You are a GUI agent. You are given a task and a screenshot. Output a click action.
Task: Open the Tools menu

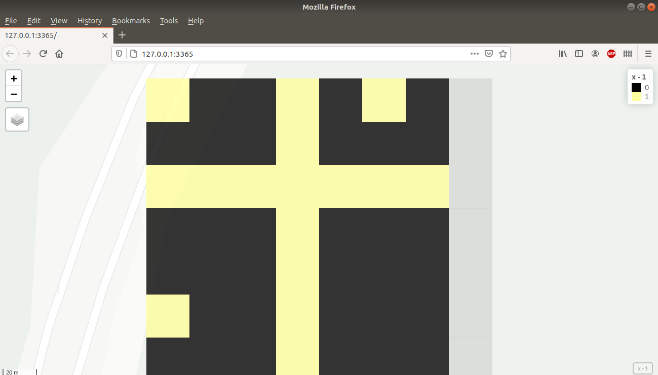[x=169, y=21]
